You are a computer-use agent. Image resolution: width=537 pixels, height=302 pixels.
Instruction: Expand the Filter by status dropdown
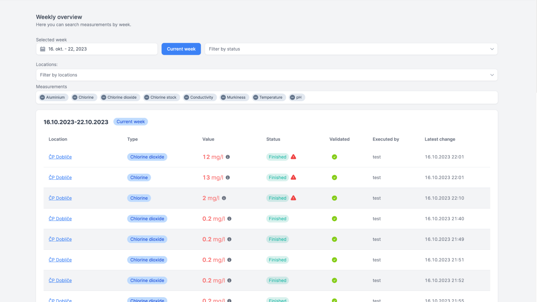pos(351,49)
